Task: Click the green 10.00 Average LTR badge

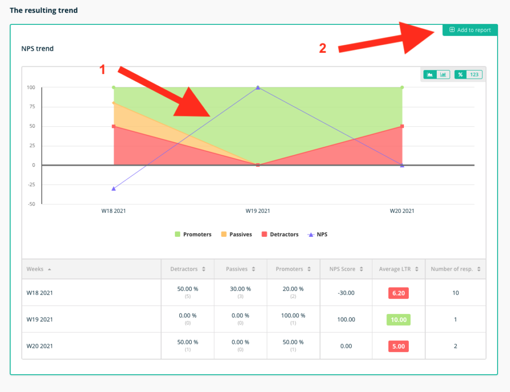Action: [x=398, y=319]
